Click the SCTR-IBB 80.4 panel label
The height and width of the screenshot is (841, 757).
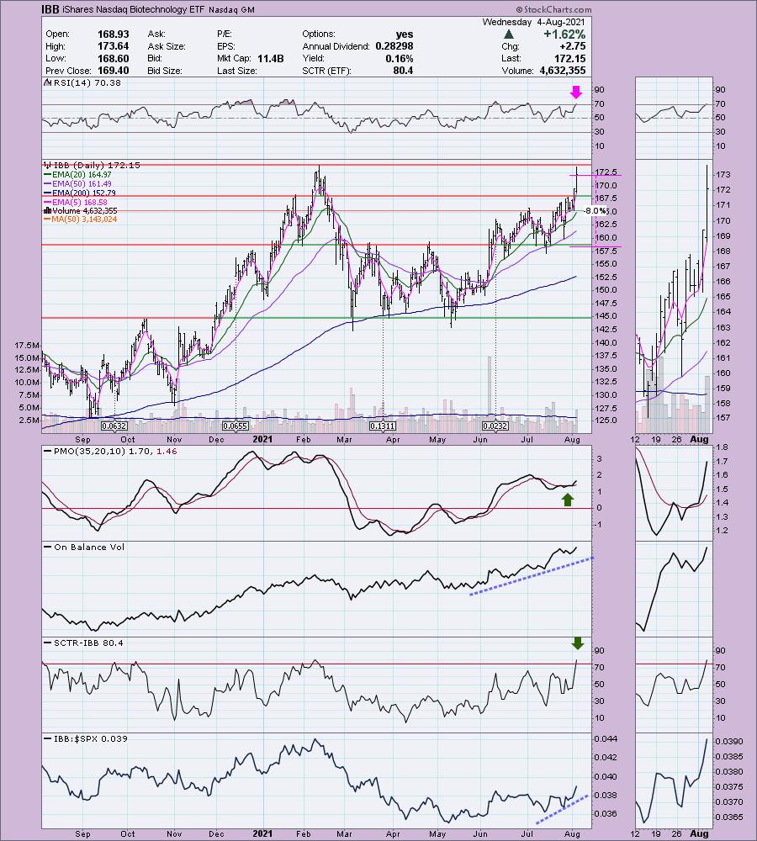(88, 643)
